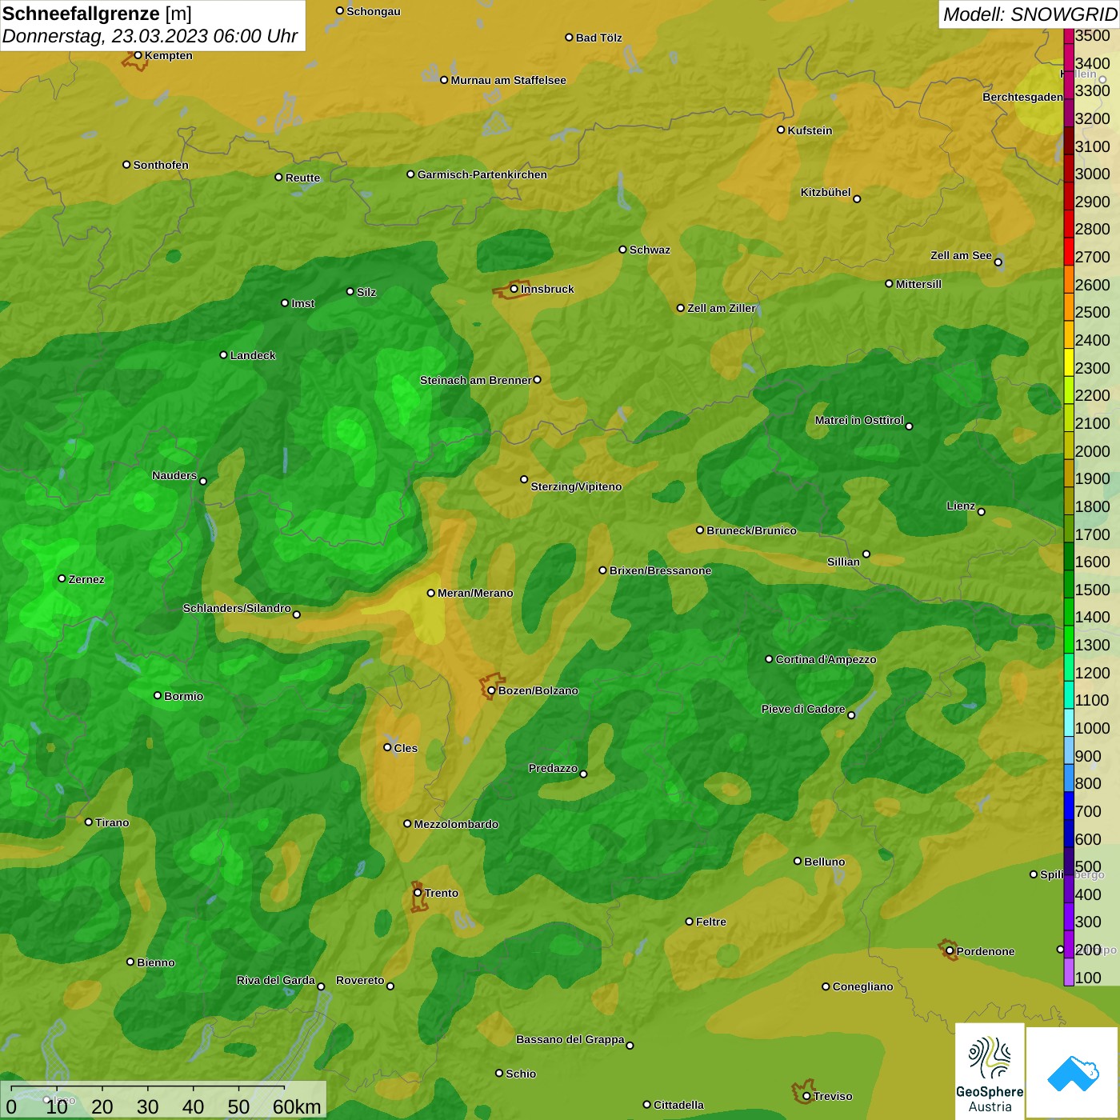Click the Schongau label
This screenshot has height=1120, width=1120.
[374, 11]
